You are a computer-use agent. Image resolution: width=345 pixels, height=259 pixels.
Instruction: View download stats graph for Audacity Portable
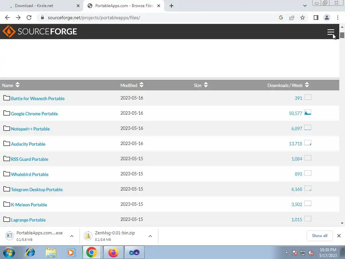[308, 143]
